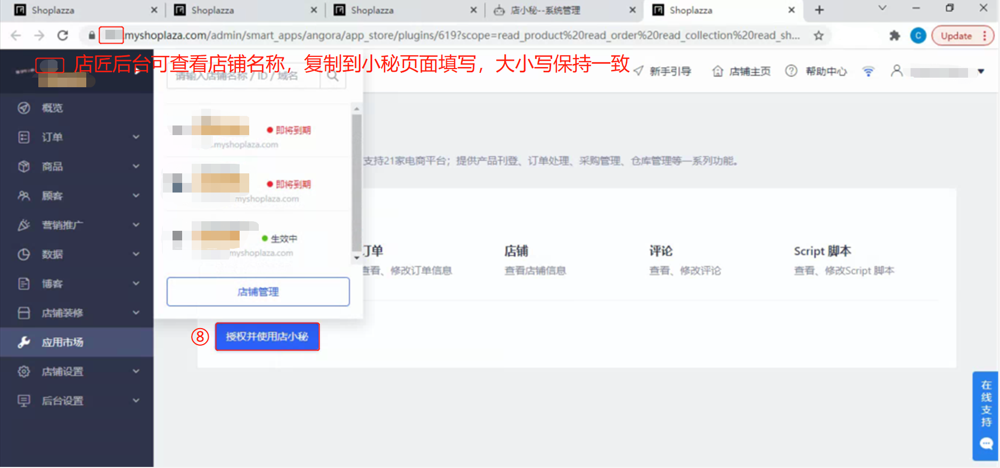Open the 概览 overview icon in sidebar
1000x468 pixels.
(x=24, y=108)
